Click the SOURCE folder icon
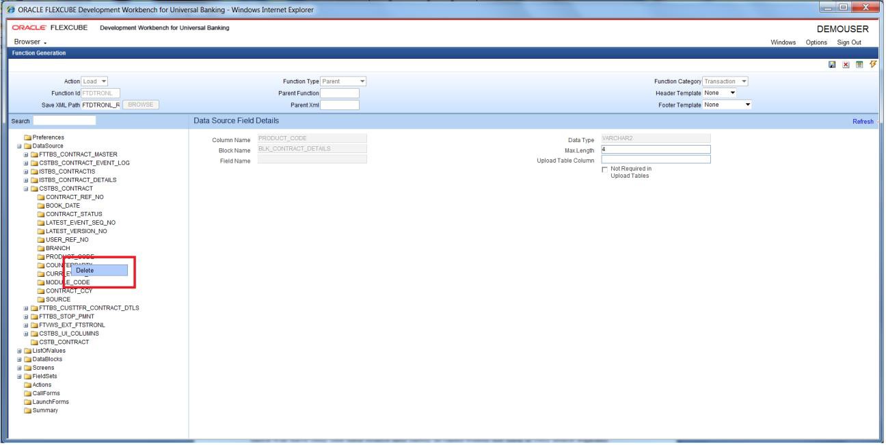Image resolution: width=886 pixels, height=445 pixels. pos(40,299)
